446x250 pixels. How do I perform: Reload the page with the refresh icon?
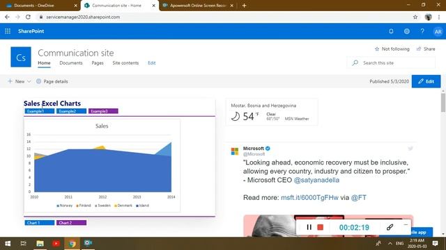[x=28, y=17]
